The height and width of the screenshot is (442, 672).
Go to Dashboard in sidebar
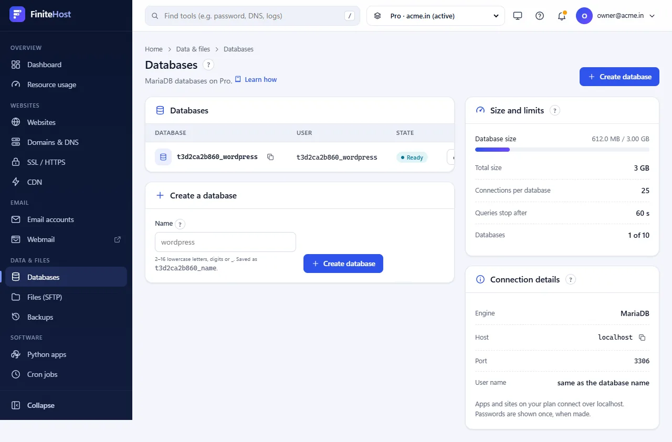66,65
